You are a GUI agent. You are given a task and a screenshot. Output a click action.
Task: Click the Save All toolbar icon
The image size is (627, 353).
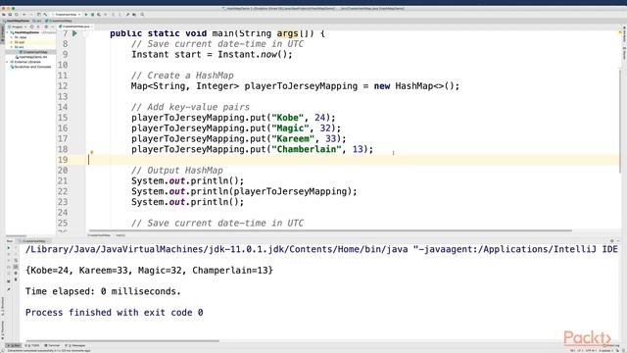10,15
